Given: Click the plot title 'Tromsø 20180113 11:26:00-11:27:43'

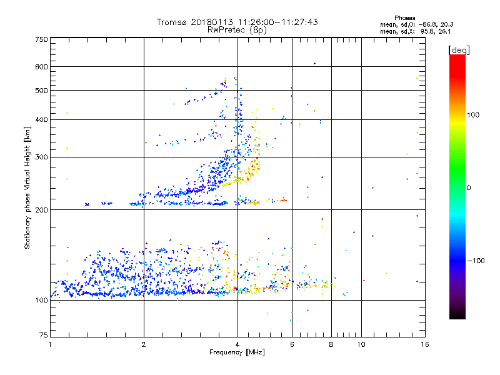Looking at the screenshot, I should click(237, 22).
